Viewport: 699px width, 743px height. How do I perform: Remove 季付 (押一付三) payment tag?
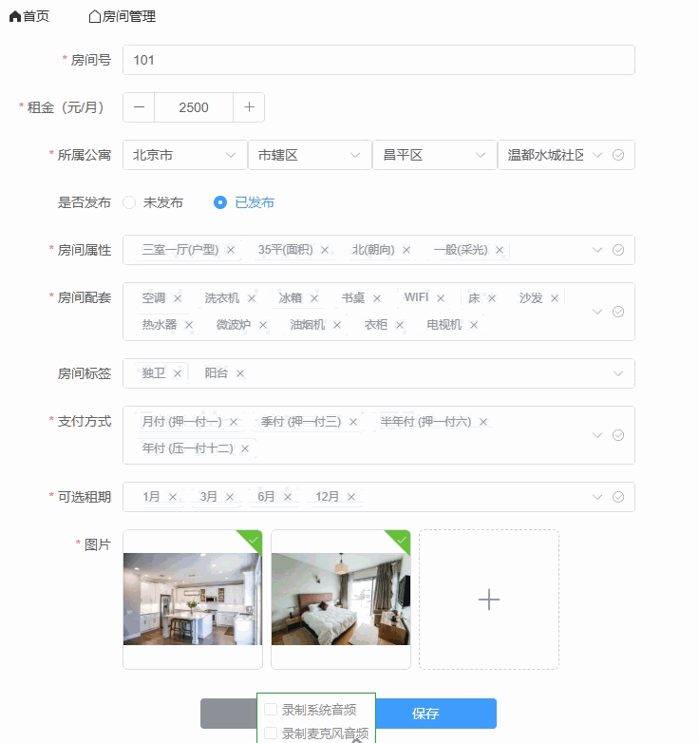coord(352,422)
